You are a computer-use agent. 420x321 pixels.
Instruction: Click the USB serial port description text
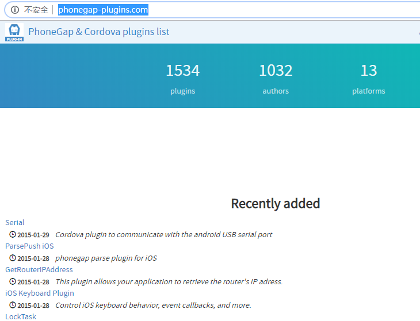[x=163, y=235]
